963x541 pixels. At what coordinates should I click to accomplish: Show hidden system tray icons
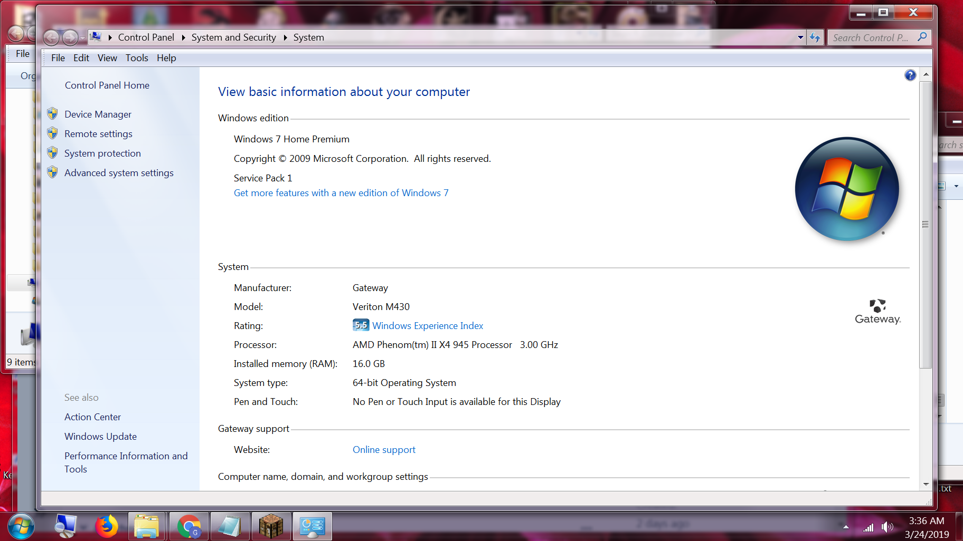846,527
